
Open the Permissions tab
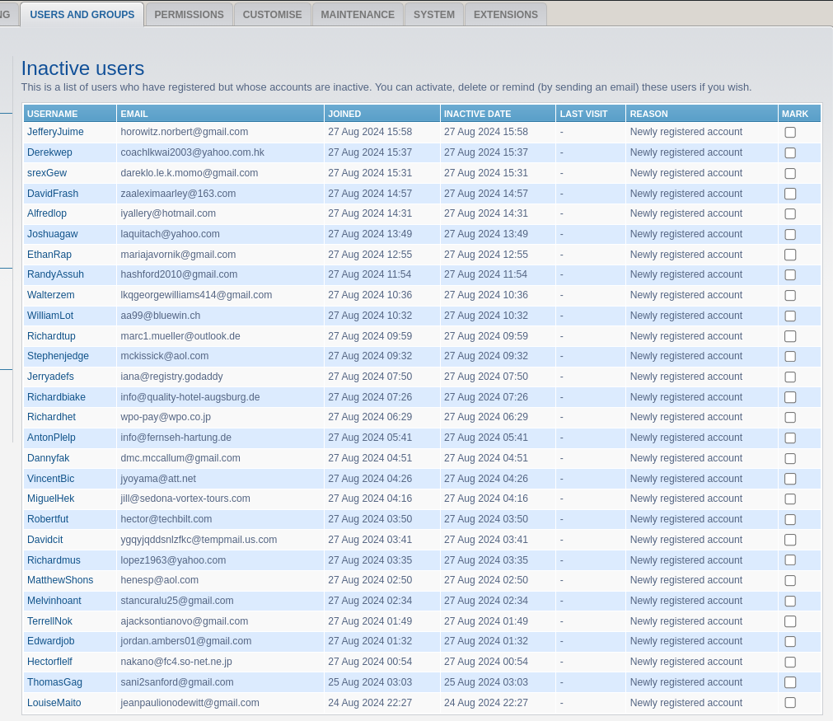[189, 15]
